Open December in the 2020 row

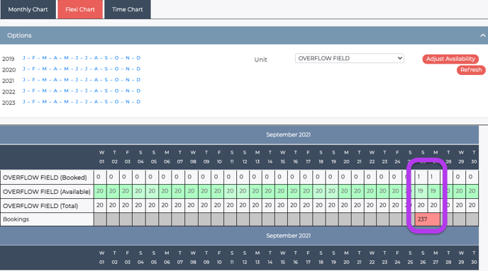138,69
